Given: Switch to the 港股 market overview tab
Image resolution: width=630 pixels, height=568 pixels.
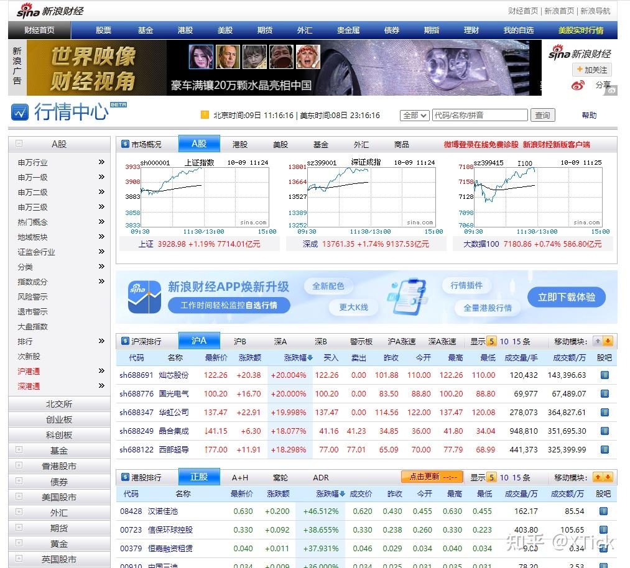Looking at the screenshot, I should pyautogui.click(x=239, y=143).
